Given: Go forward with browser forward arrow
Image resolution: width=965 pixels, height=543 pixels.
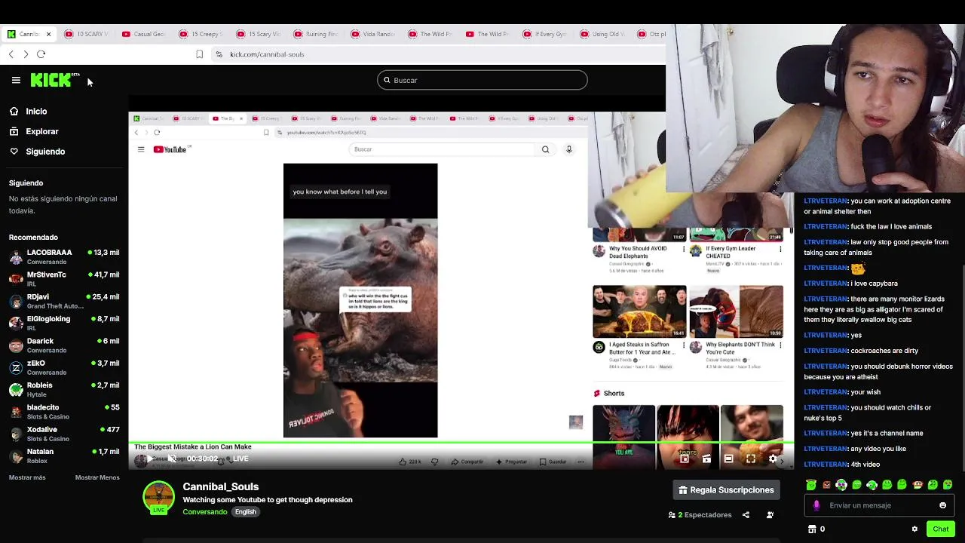Looking at the screenshot, I should [26, 54].
